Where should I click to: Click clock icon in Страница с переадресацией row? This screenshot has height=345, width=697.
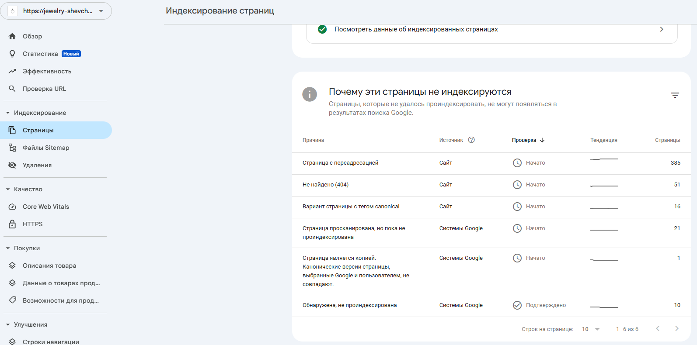517,163
